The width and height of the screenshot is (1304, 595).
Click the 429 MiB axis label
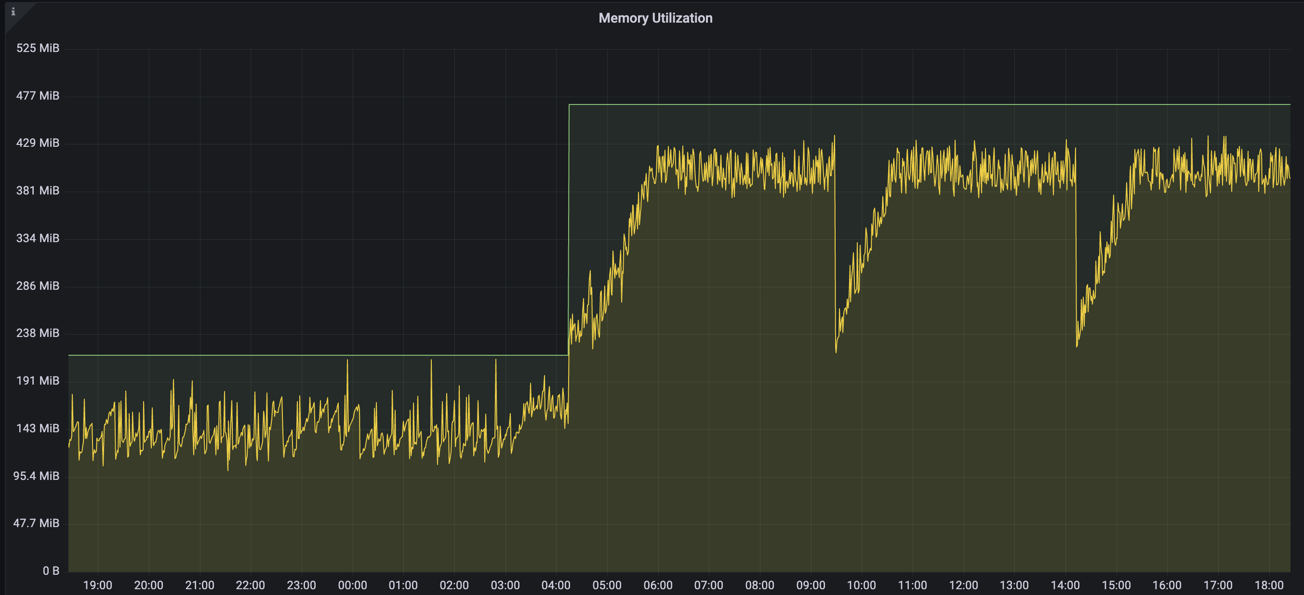pos(38,143)
